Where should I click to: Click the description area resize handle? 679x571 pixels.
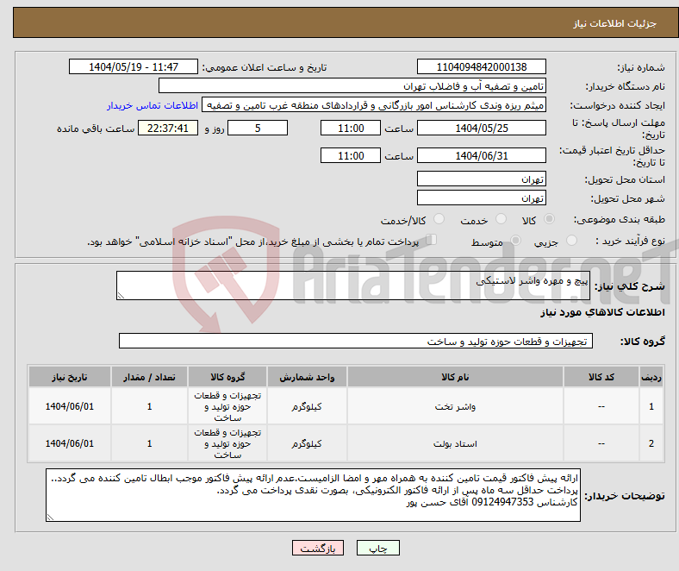click(x=121, y=296)
